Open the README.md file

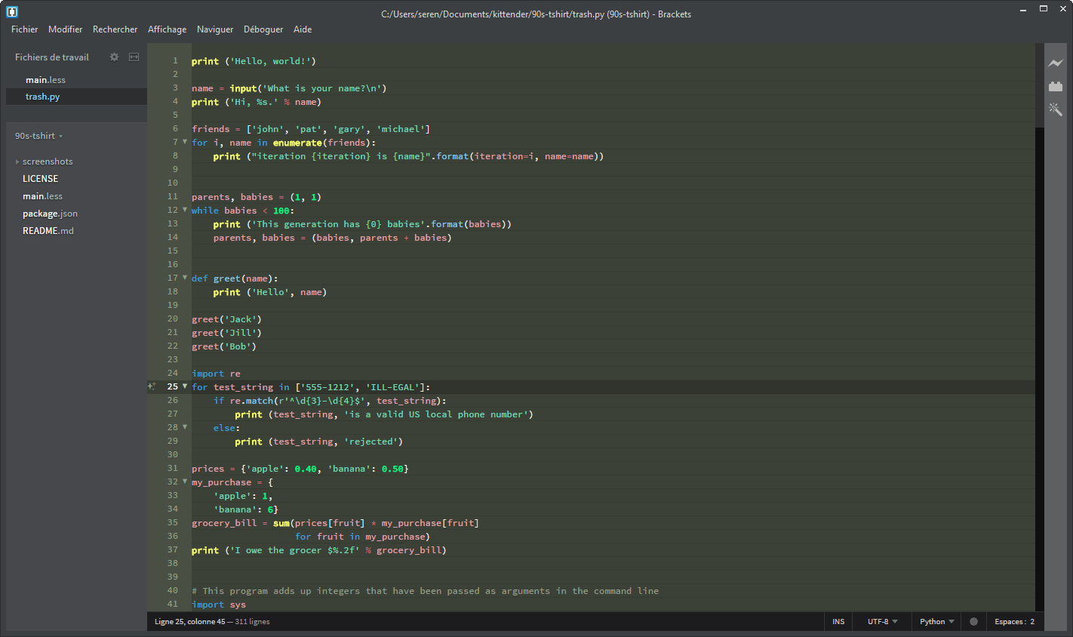(x=48, y=230)
